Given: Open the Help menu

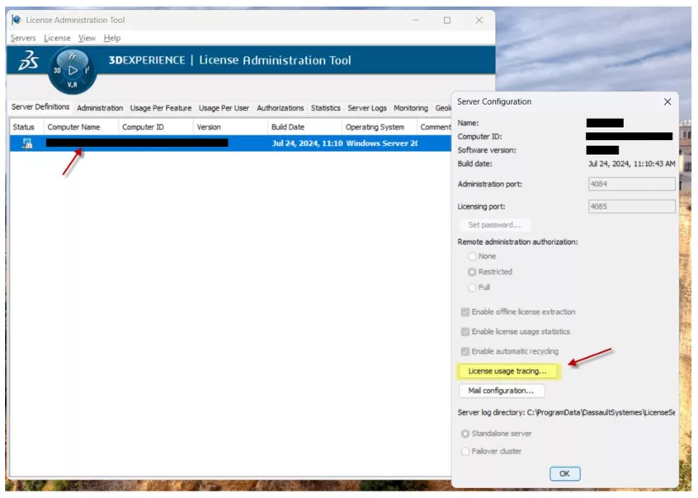Looking at the screenshot, I should pyautogui.click(x=112, y=38).
